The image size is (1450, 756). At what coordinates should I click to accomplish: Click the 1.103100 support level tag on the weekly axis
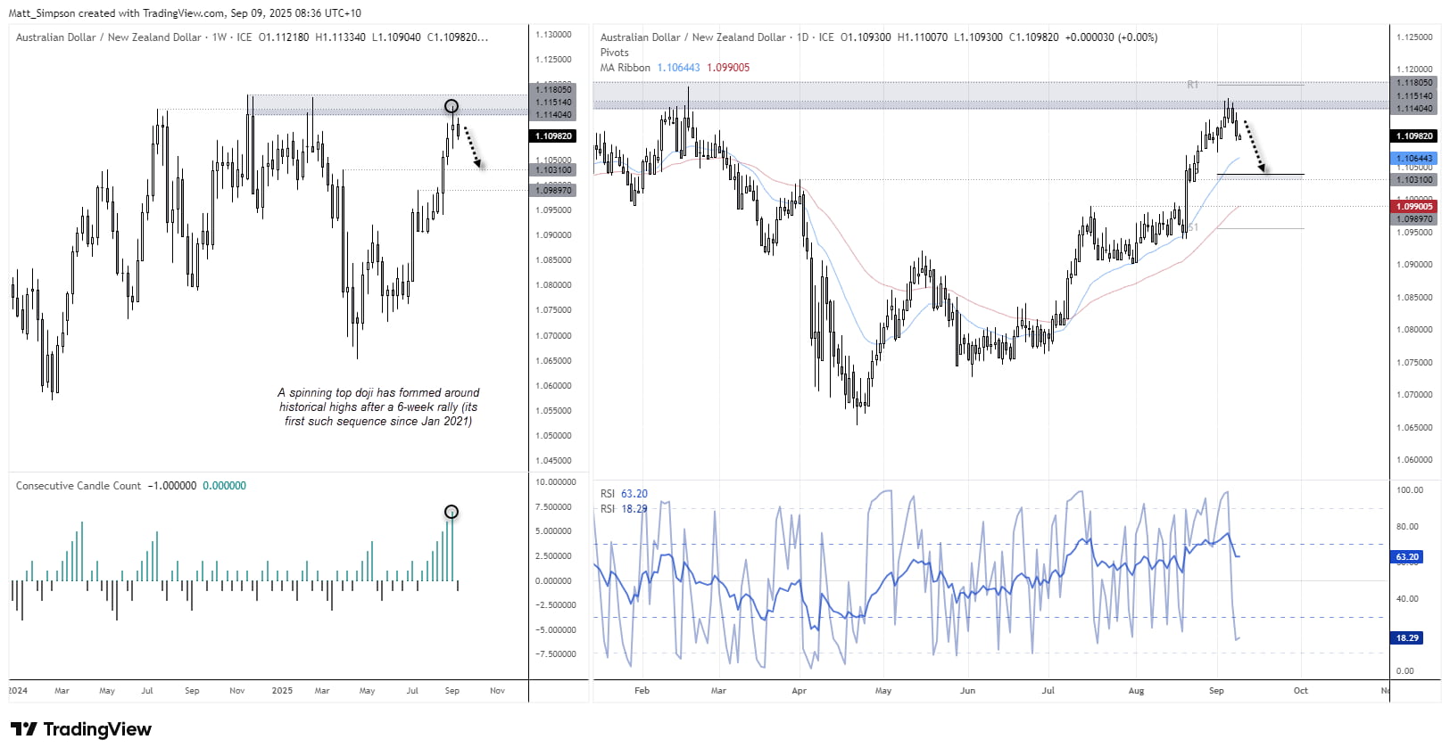point(553,169)
